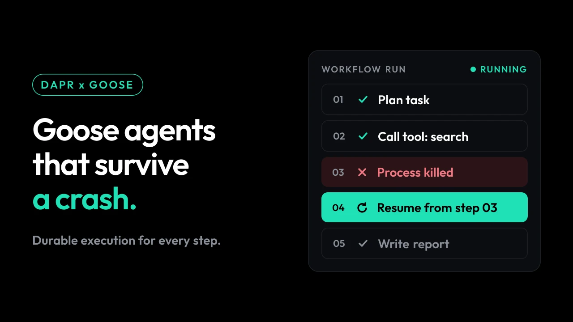Click the Durable execution for every step subtitle

(x=127, y=241)
